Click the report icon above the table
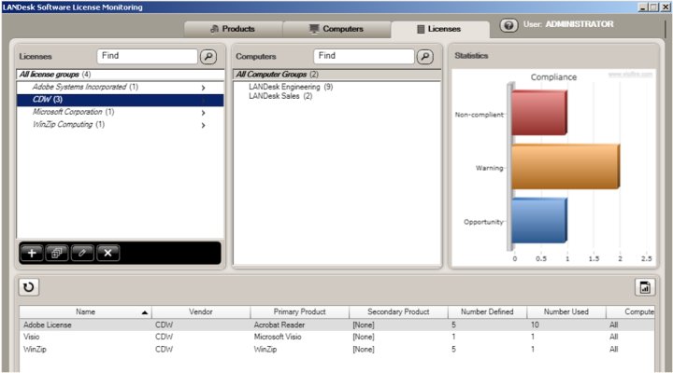This screenshot has width=673, height=373. coord(644,287)
